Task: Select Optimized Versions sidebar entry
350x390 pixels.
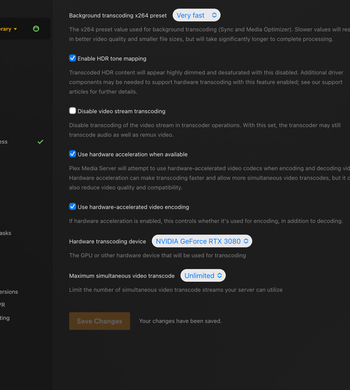Action: (x=8, y=292)
